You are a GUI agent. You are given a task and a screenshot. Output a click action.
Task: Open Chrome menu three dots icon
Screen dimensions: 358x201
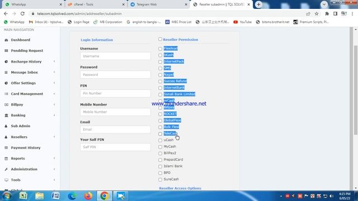[352, 13]
